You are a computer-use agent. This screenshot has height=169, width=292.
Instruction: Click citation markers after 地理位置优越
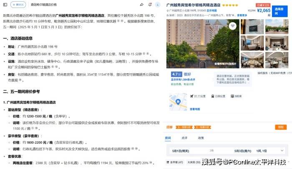[x=120, y=21]
